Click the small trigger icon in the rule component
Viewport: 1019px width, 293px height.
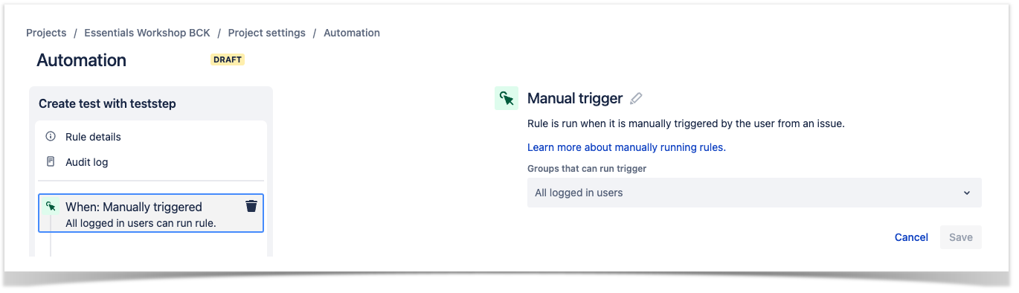pos(51,206)
